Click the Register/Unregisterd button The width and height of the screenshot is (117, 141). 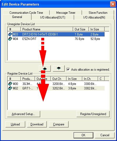coord(93,114)
